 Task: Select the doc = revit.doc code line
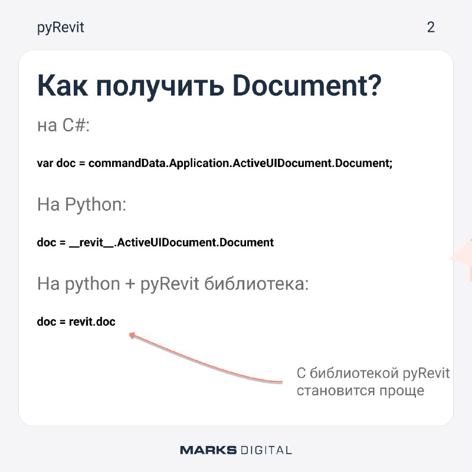76,322
